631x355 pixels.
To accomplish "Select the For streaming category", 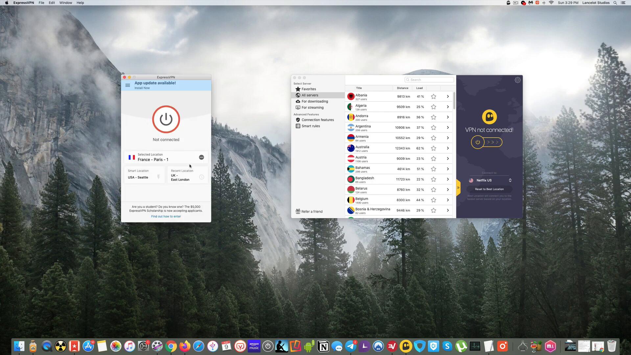I will 312,107.
